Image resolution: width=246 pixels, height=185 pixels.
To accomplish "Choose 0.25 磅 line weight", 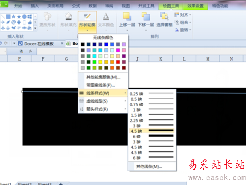I will [x=152, y=94].
